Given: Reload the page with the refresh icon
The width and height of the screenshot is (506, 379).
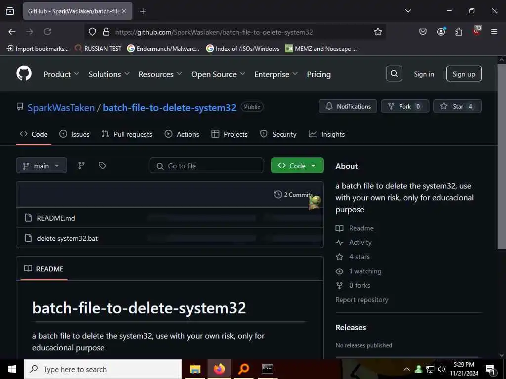Looking at the screenshot, I should 47,32.
